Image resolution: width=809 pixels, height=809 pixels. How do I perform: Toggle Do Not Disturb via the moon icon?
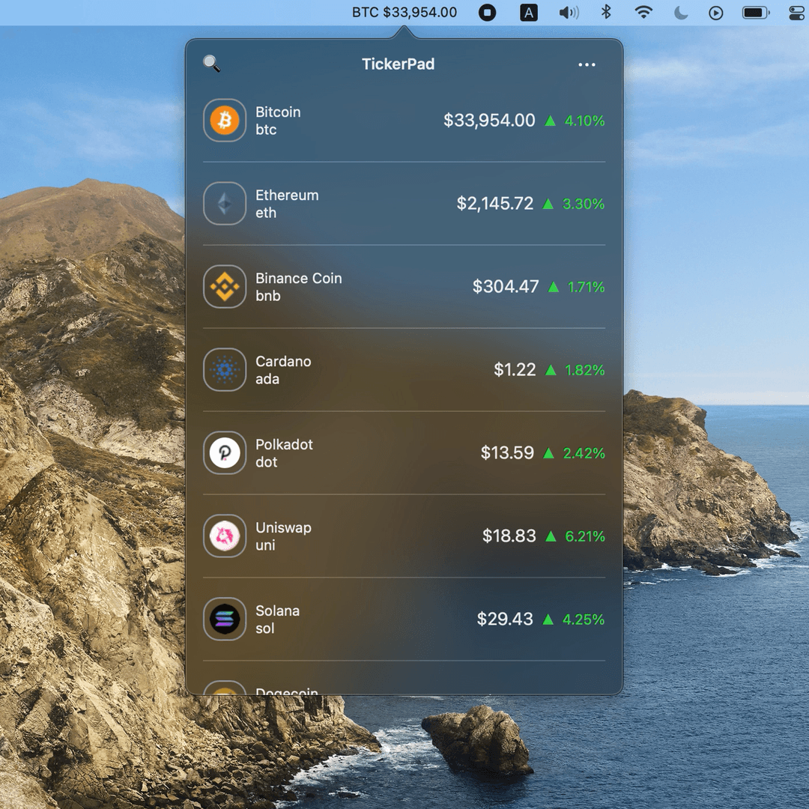680,12
